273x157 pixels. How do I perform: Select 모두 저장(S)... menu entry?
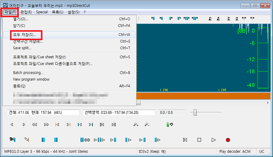(69, 35)
